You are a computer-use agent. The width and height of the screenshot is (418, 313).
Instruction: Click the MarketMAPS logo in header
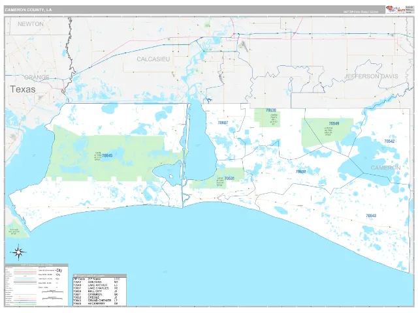396,9
